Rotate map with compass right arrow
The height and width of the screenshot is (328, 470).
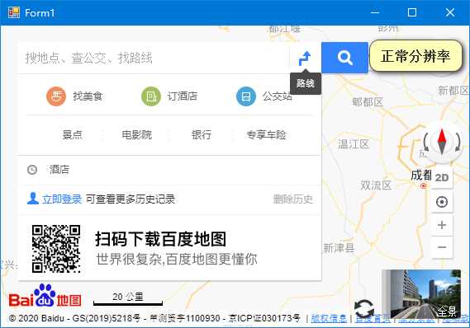pos(458,143)
